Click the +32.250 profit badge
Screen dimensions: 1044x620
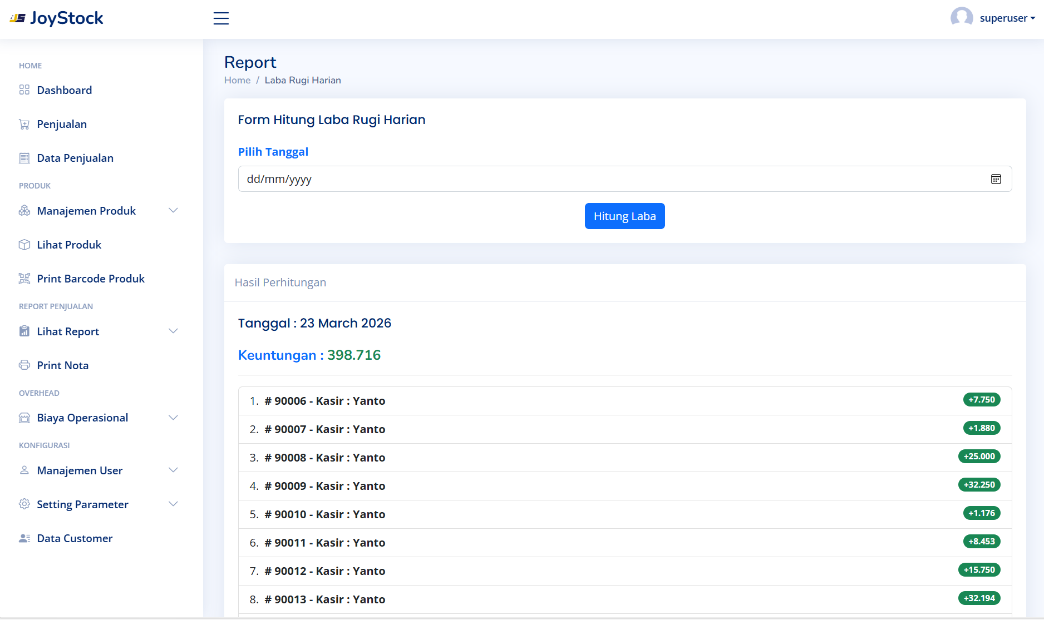click(979, 485)
